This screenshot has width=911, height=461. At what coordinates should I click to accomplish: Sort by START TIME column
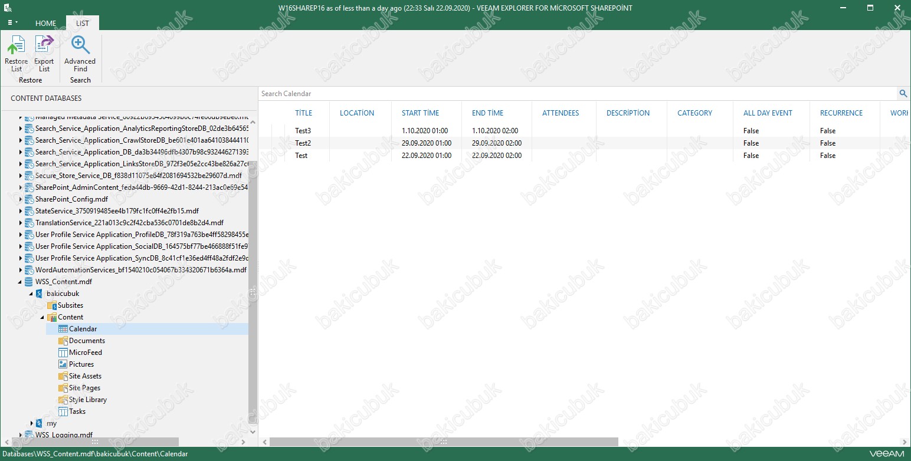tap(420, 113)
